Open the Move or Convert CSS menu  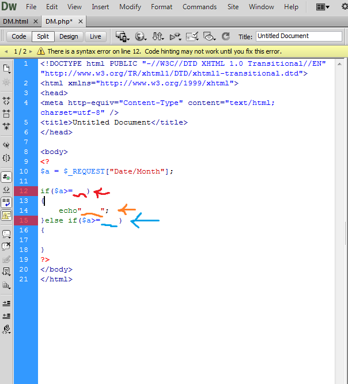pos(6,285)
